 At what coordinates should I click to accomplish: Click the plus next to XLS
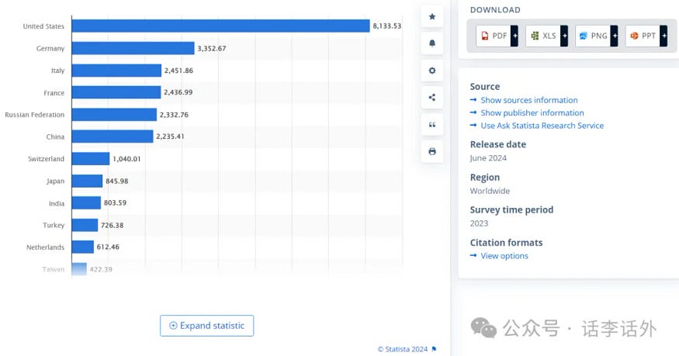[564, 36]
